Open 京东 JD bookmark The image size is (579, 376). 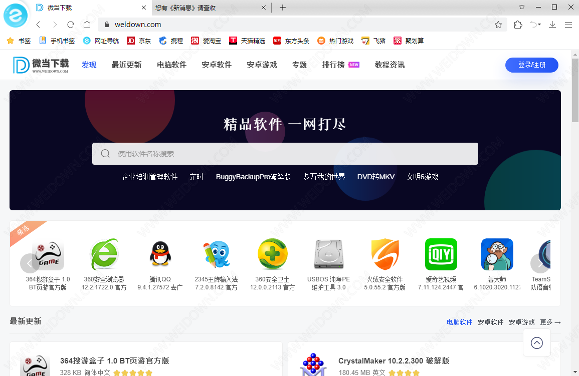[x=139, y=41]
